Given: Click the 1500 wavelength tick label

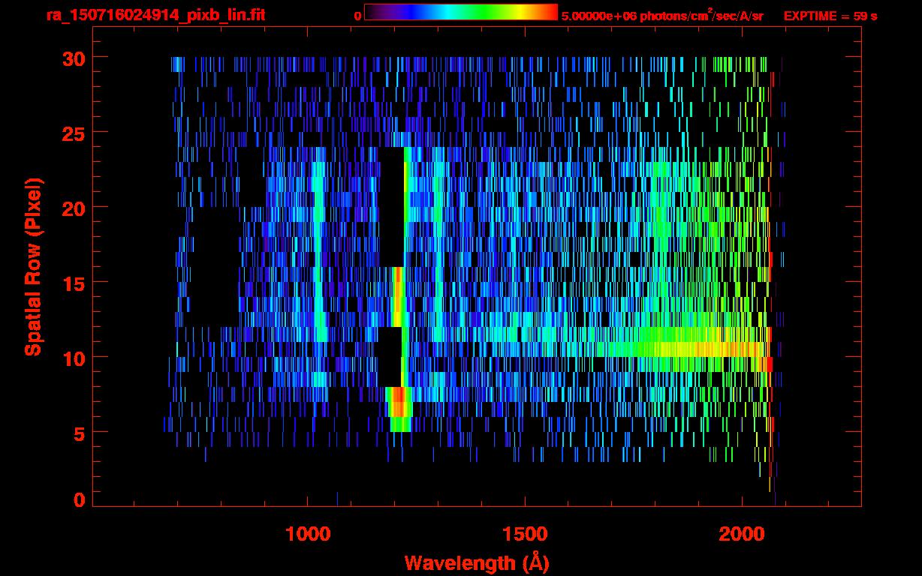Looking at the screenshot, I should (x=524, y=534).
